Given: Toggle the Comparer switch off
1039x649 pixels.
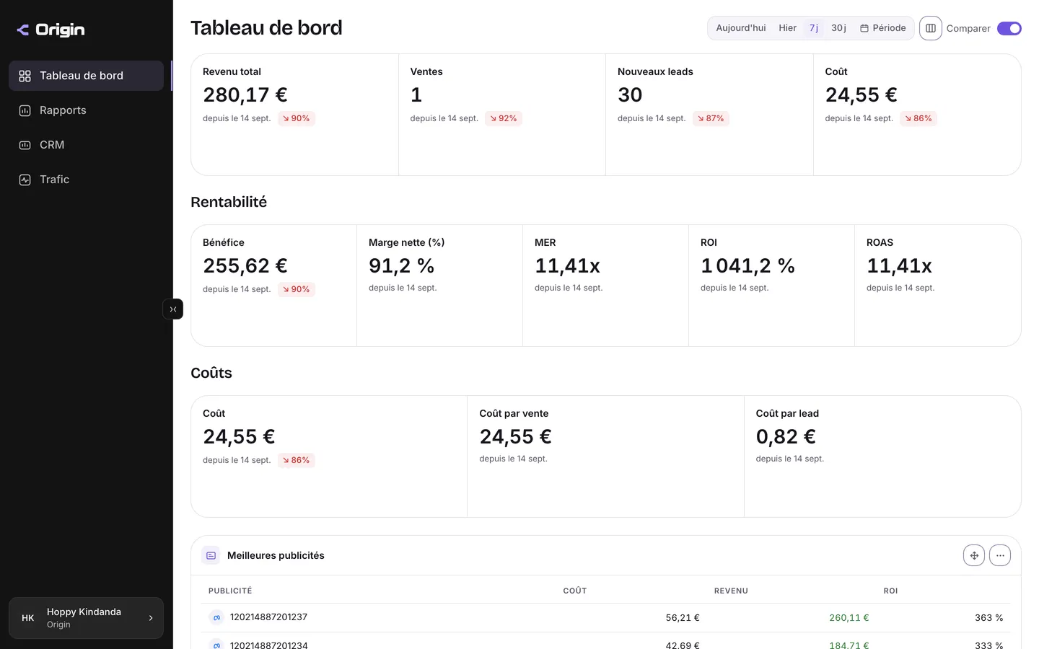Looking at the screenshot, I should pyautogui.click(x=1009, y=28).
